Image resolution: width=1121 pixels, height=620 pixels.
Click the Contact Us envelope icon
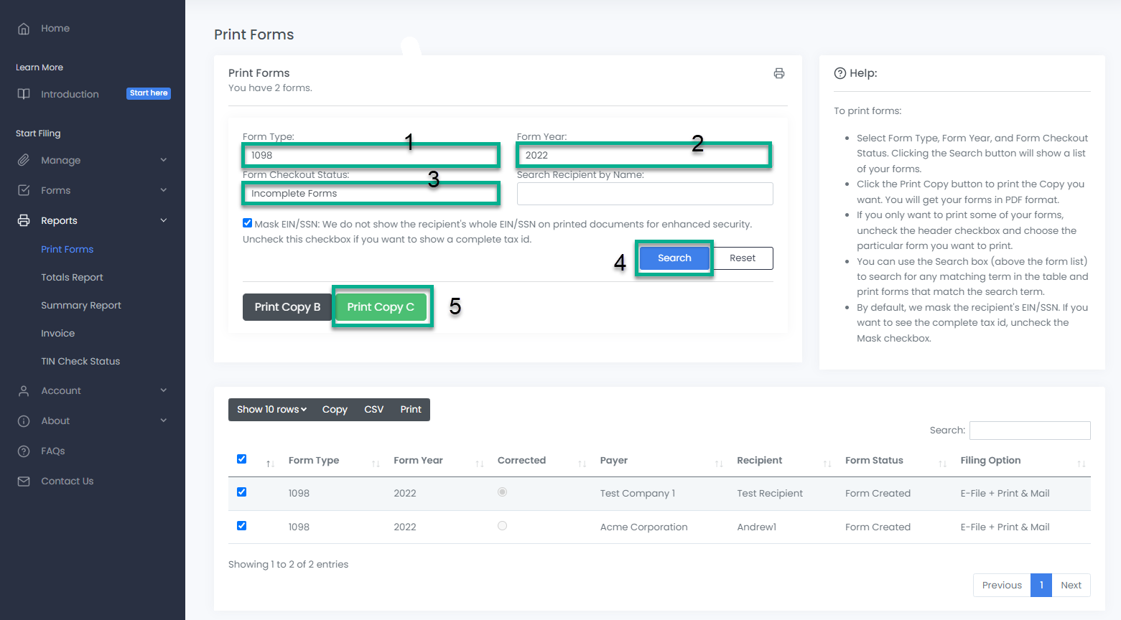pyautogui.click(x=24, y=482)
